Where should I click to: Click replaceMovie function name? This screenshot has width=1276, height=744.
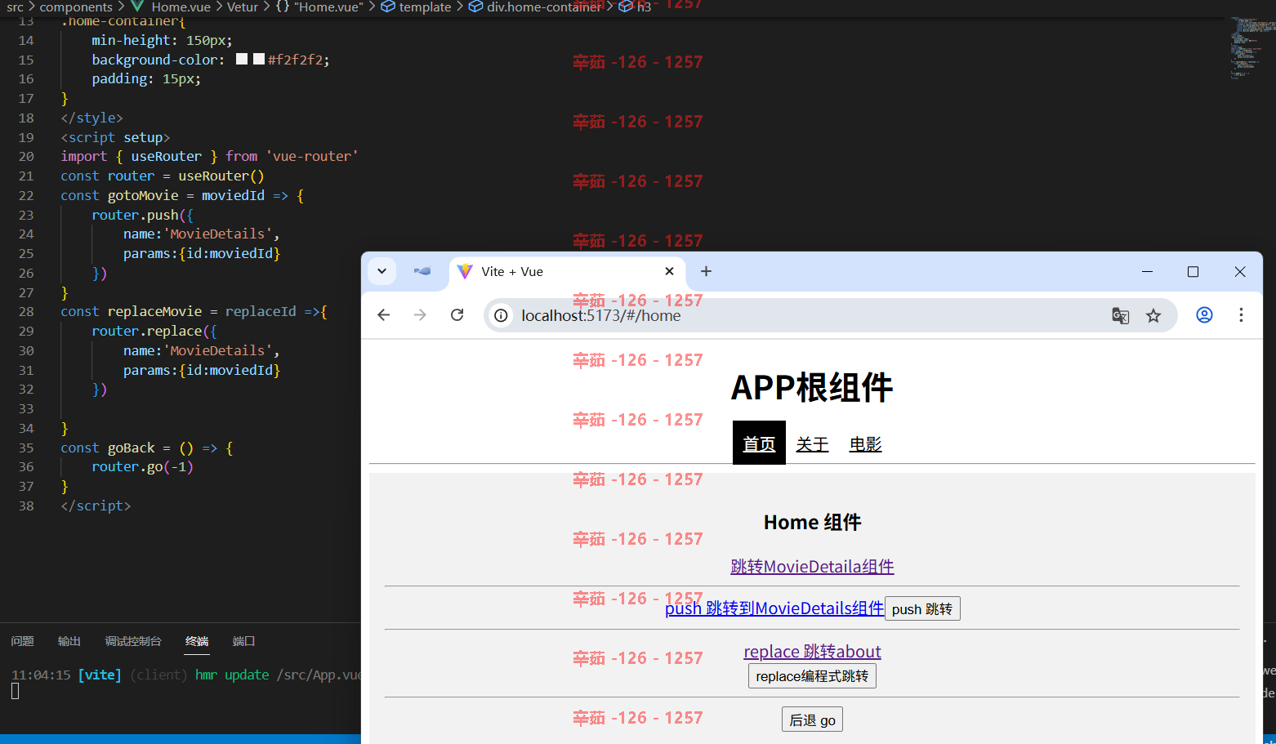[154, 311]
